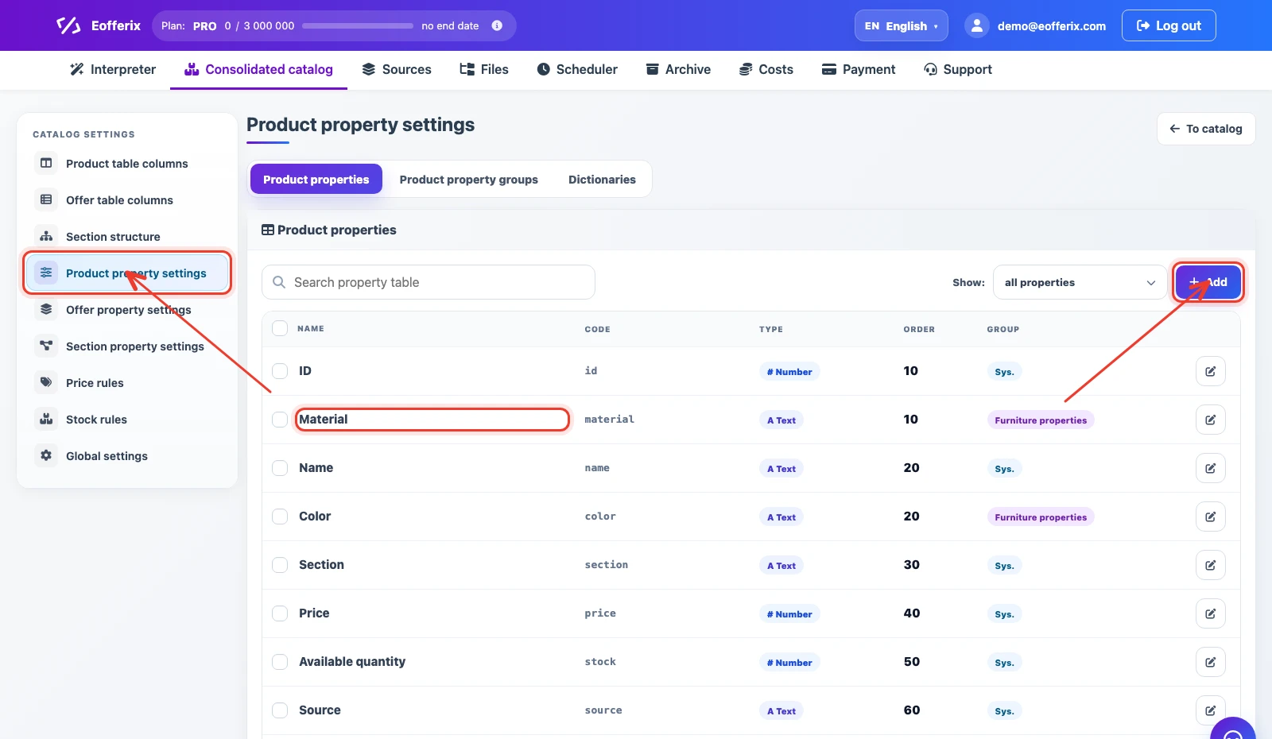Click Product property settings sliders icon

[x=46, y=273]
